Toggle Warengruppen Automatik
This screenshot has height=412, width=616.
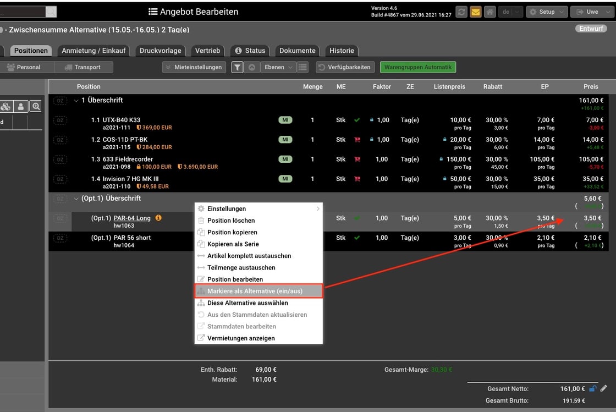point(417,67)
